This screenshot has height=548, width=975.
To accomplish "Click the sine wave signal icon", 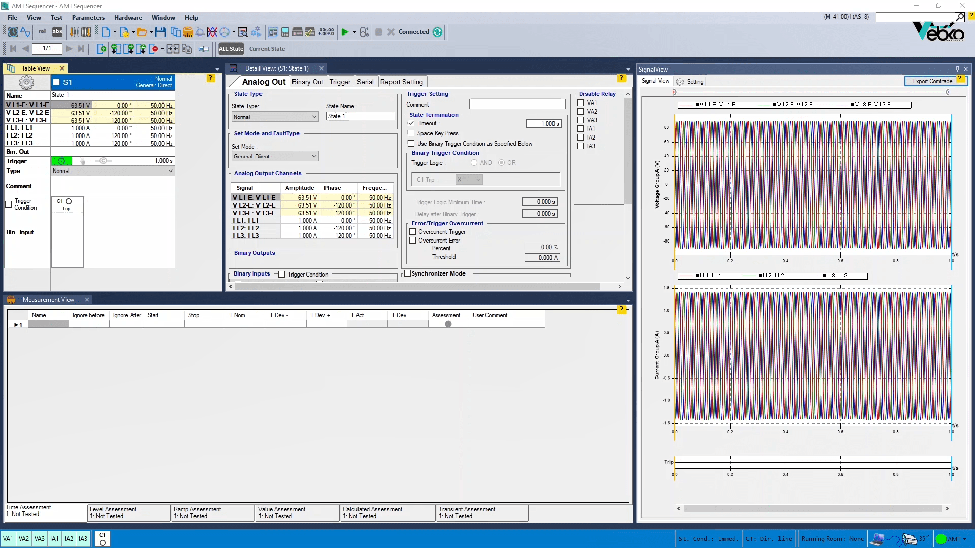I will (26, 32).
